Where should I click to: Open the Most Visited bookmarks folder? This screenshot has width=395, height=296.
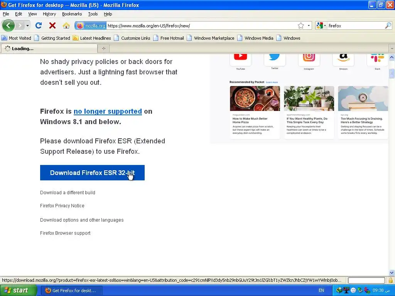[16, 38]
